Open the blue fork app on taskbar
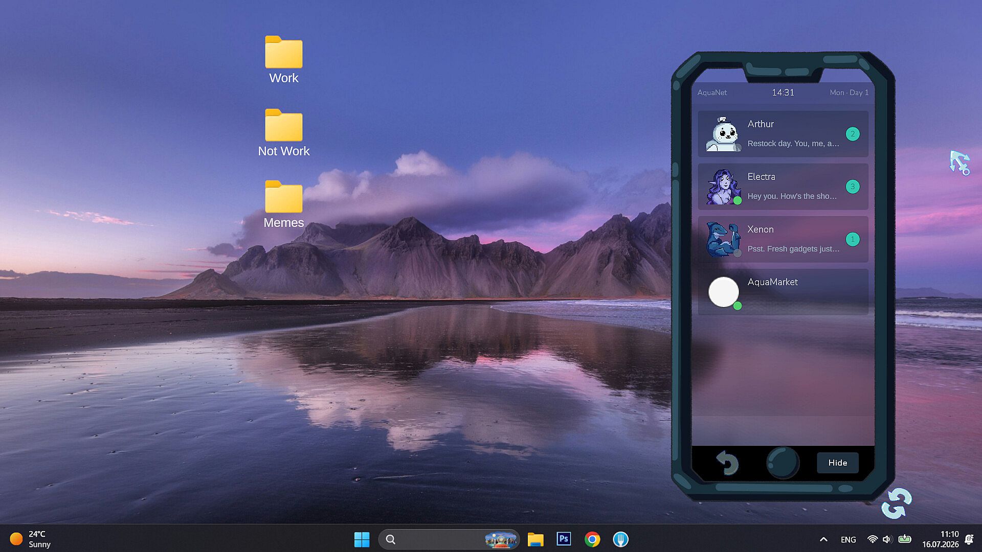The height and width of the screenshot is (552, 982). 620,539
